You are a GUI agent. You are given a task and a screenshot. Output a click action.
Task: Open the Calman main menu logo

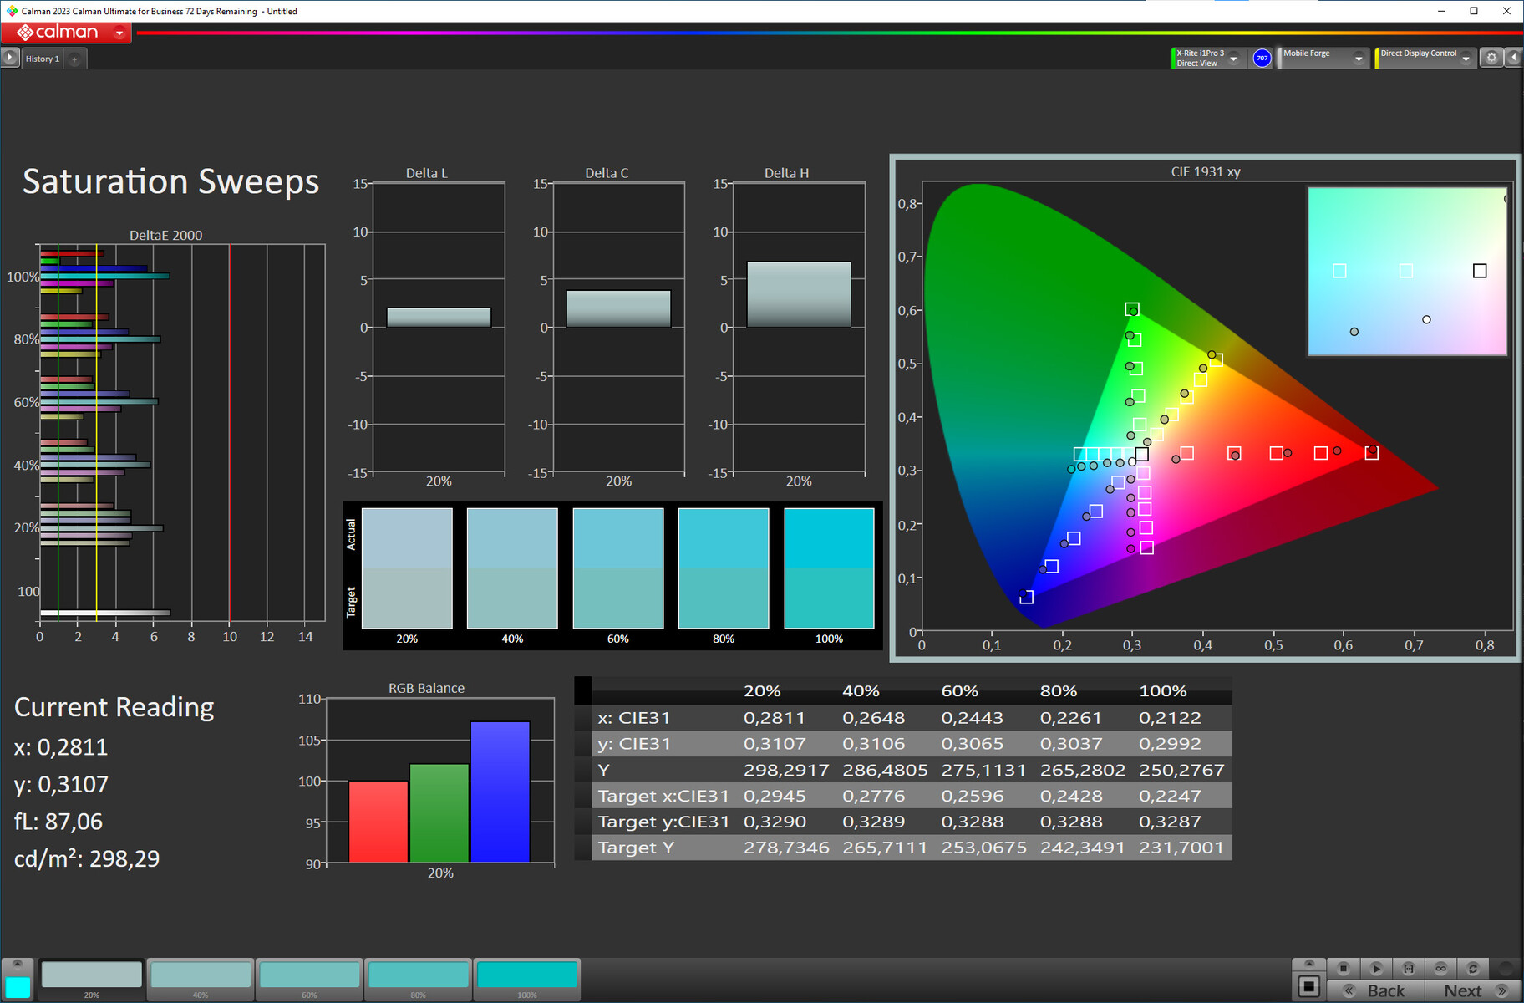point(66,33)
